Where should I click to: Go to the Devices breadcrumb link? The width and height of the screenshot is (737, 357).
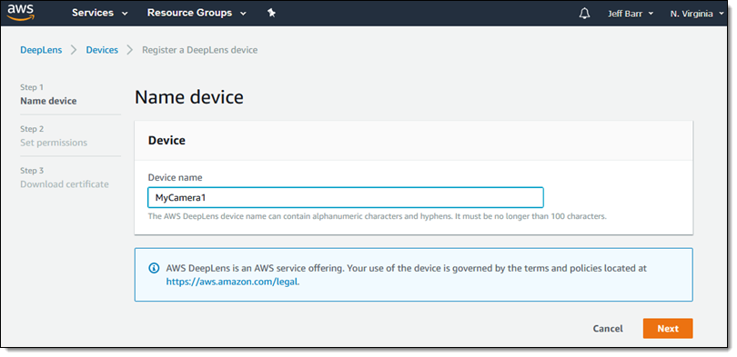[x=102, y=50]
